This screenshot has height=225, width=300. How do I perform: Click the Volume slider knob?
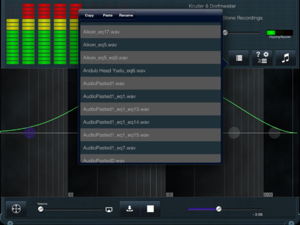41,209
